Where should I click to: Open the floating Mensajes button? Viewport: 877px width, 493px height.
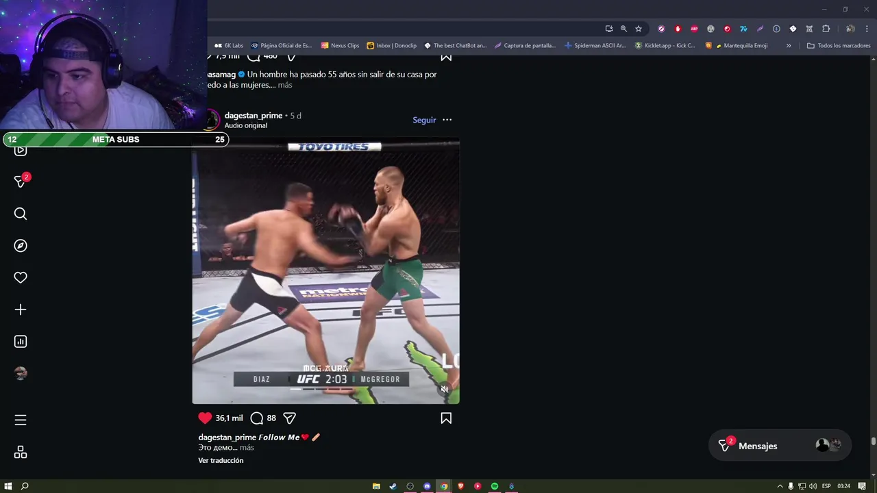(780, 446)
